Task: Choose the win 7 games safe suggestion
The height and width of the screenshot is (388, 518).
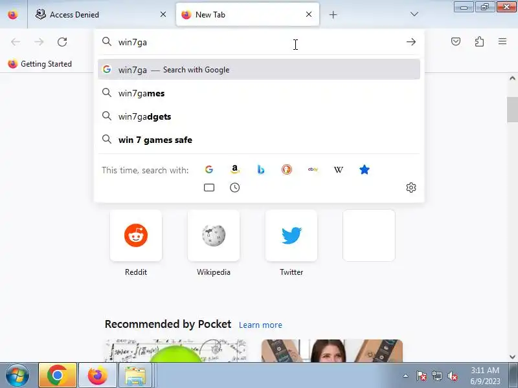Action: click(x=259, y=140)
